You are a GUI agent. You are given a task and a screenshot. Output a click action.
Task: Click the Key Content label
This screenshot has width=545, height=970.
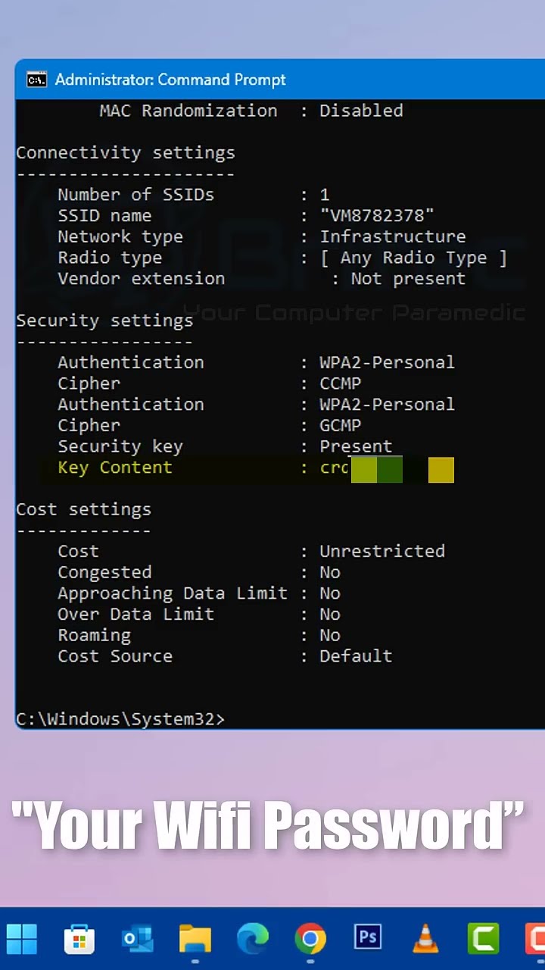pyautogui.click(x=115, y=468)
